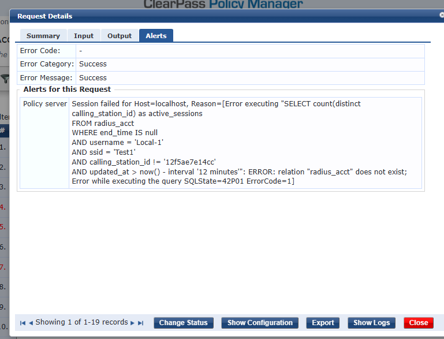Close dialog with top-right X icon

click(441, 16)
